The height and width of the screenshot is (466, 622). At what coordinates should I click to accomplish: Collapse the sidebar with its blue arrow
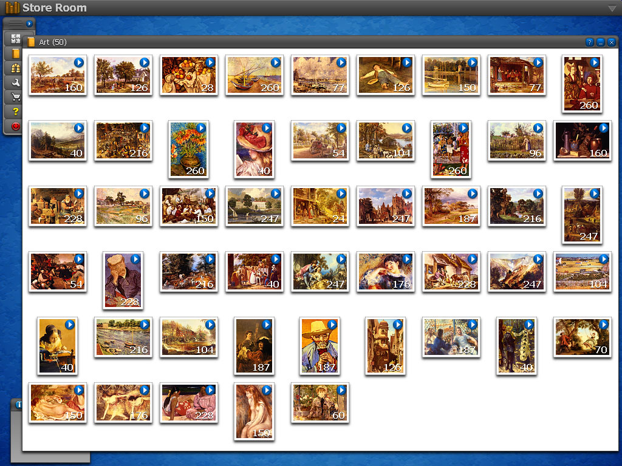29,24
